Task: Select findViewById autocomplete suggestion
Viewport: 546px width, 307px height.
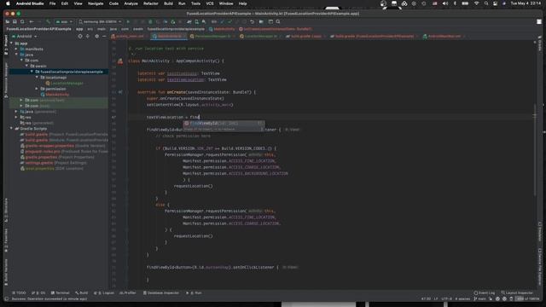Action: (224, 123)
